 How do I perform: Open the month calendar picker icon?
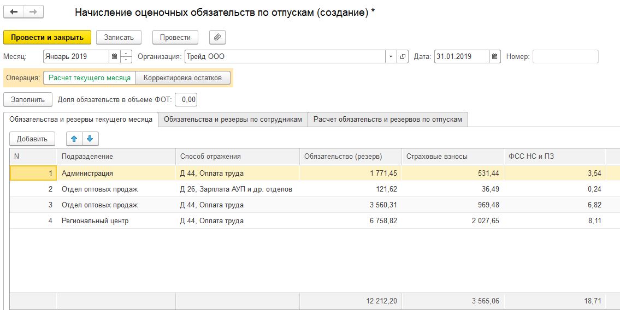point(114,56)
